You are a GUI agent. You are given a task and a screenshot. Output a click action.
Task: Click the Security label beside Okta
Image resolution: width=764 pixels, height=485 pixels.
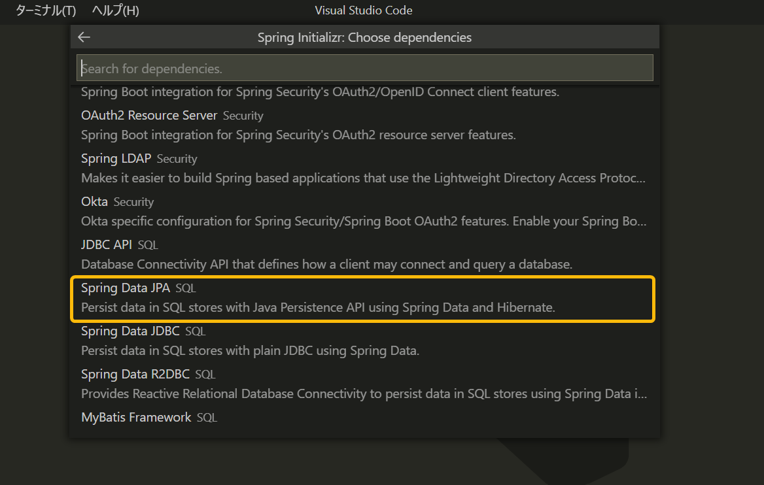133,203
